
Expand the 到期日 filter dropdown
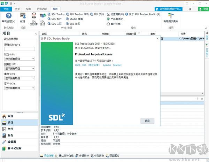[x=33, y=69]
